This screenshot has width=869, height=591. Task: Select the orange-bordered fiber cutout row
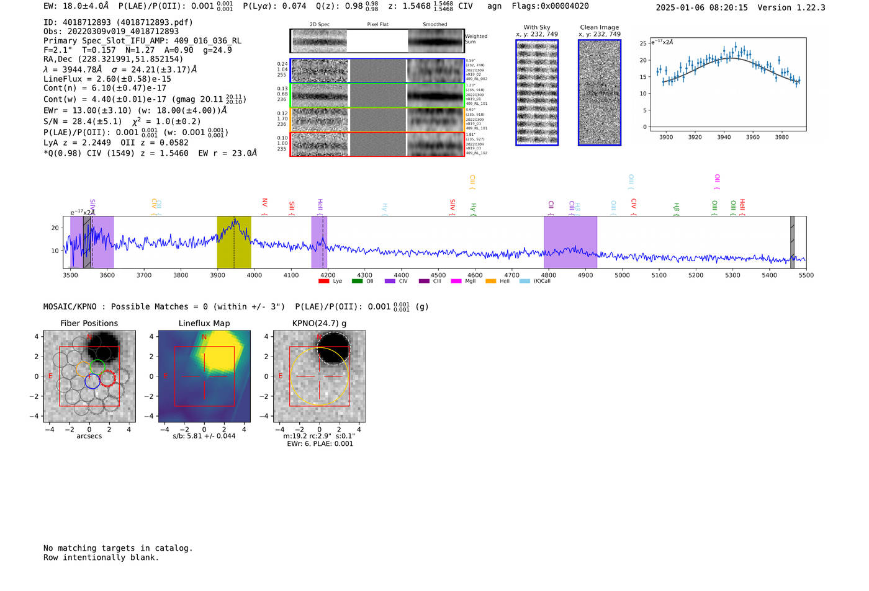coord(377,120)
